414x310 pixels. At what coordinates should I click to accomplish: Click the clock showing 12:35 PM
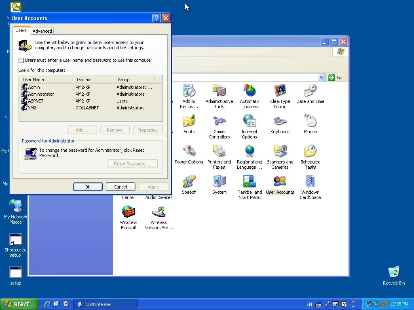[x=399, y=304]
